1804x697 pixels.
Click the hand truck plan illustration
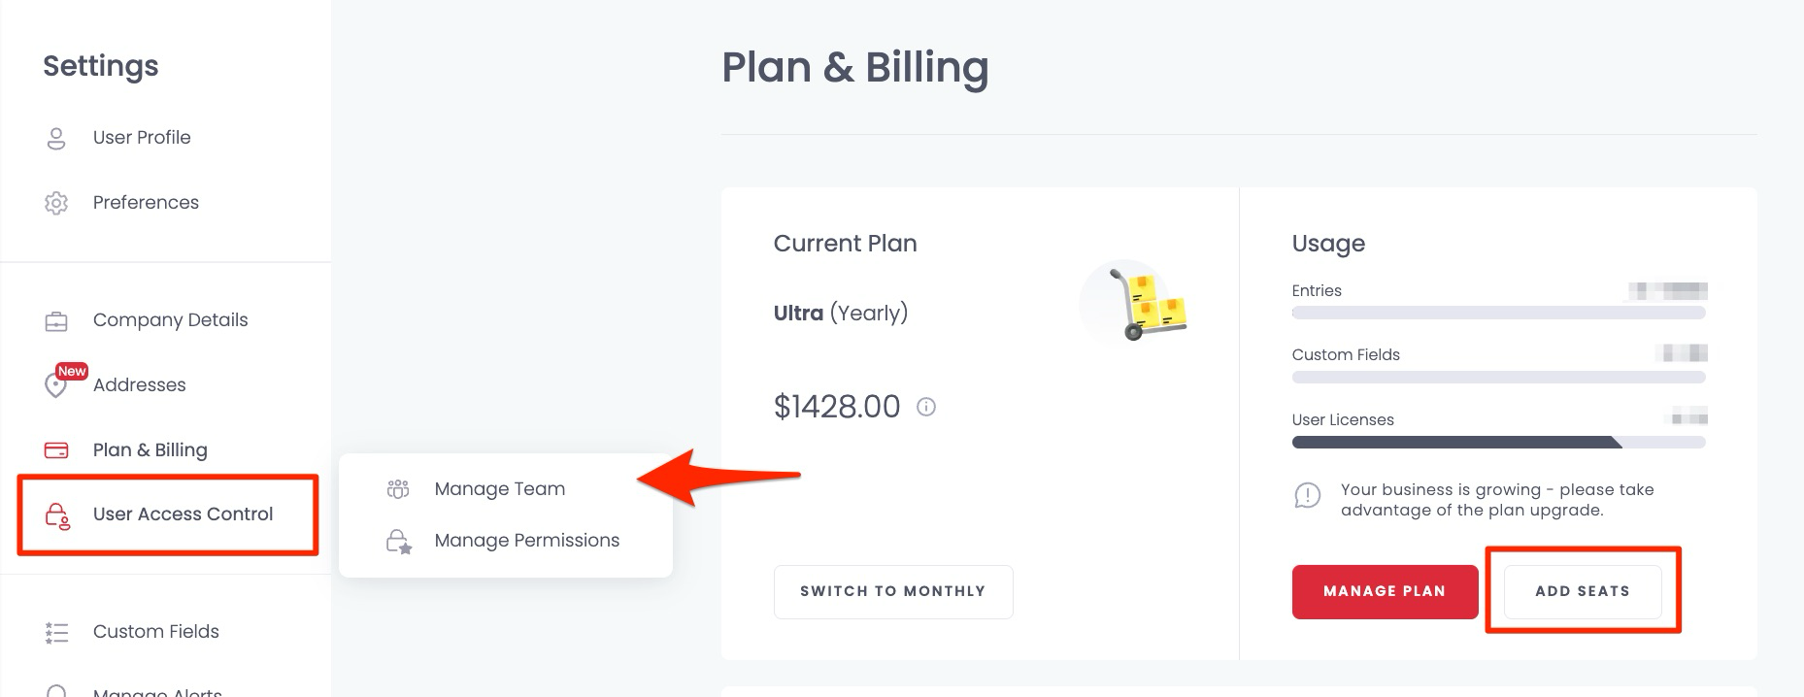(1135, 303)
